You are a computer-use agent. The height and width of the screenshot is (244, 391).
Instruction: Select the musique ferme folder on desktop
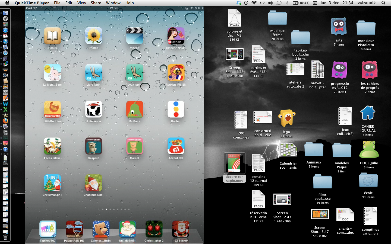[277, 18]
